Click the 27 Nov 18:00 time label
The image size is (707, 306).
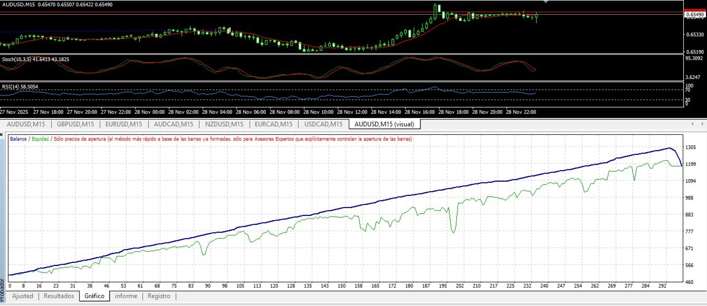tap(48, 112)
